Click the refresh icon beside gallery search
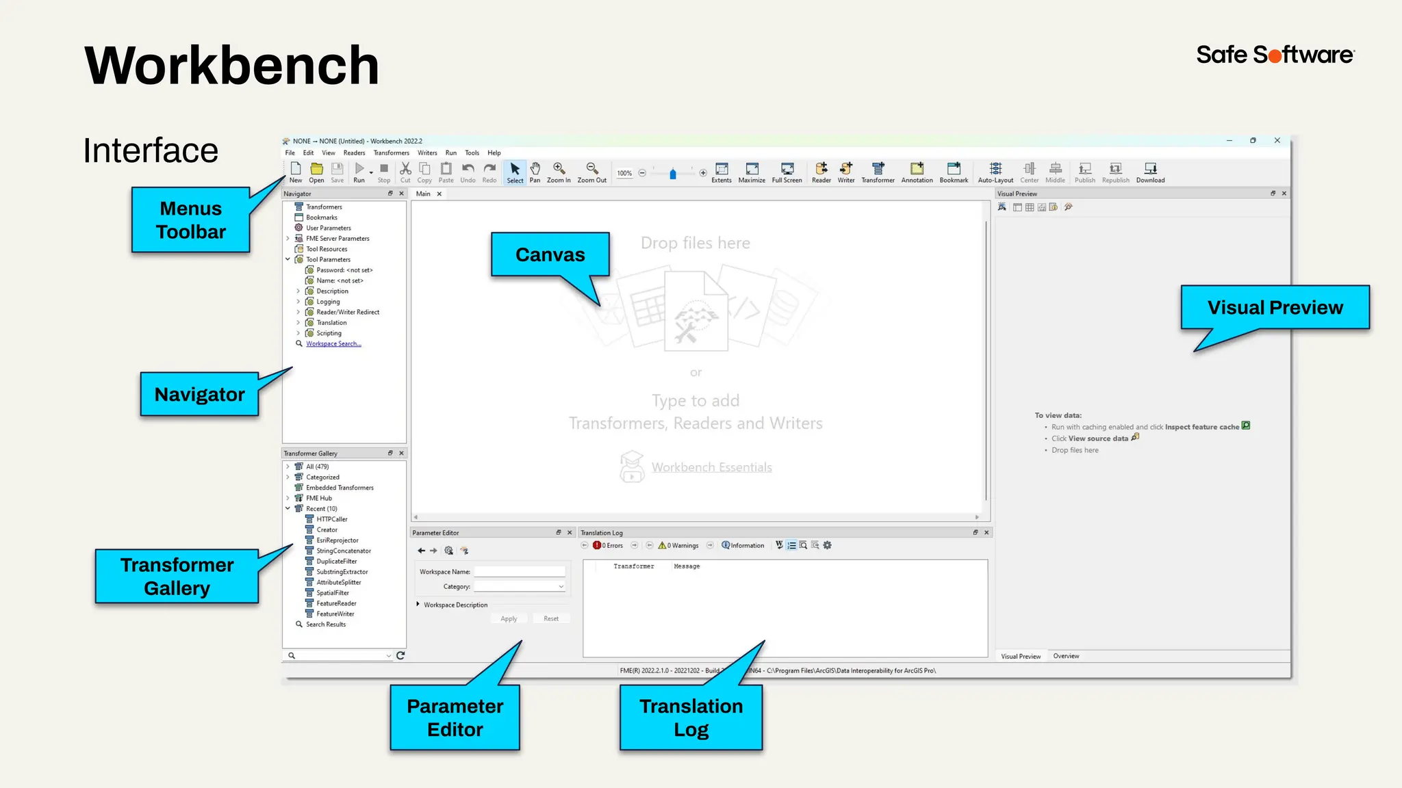 pos(400,655)
